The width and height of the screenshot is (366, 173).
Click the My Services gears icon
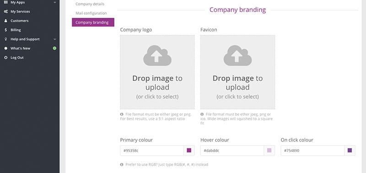pyautogui.click(x=6, y=11)
